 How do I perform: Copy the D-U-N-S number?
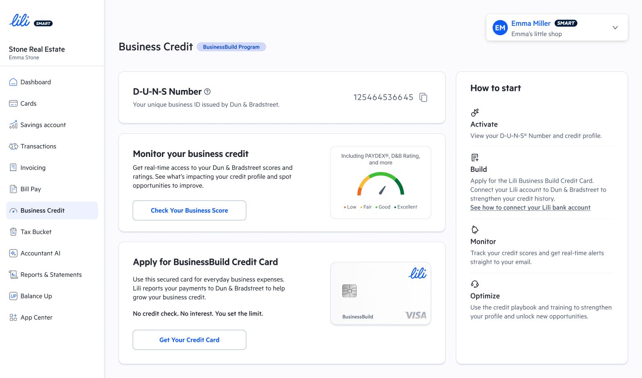click(424, 97)
